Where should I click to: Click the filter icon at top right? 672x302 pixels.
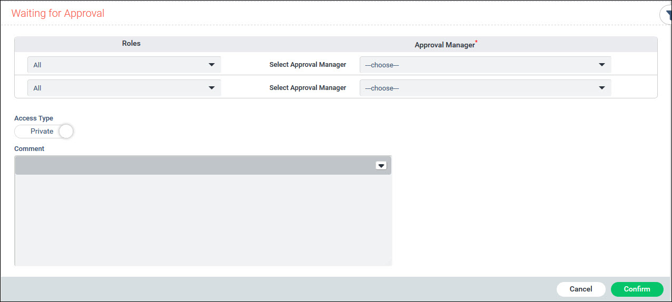667,15
